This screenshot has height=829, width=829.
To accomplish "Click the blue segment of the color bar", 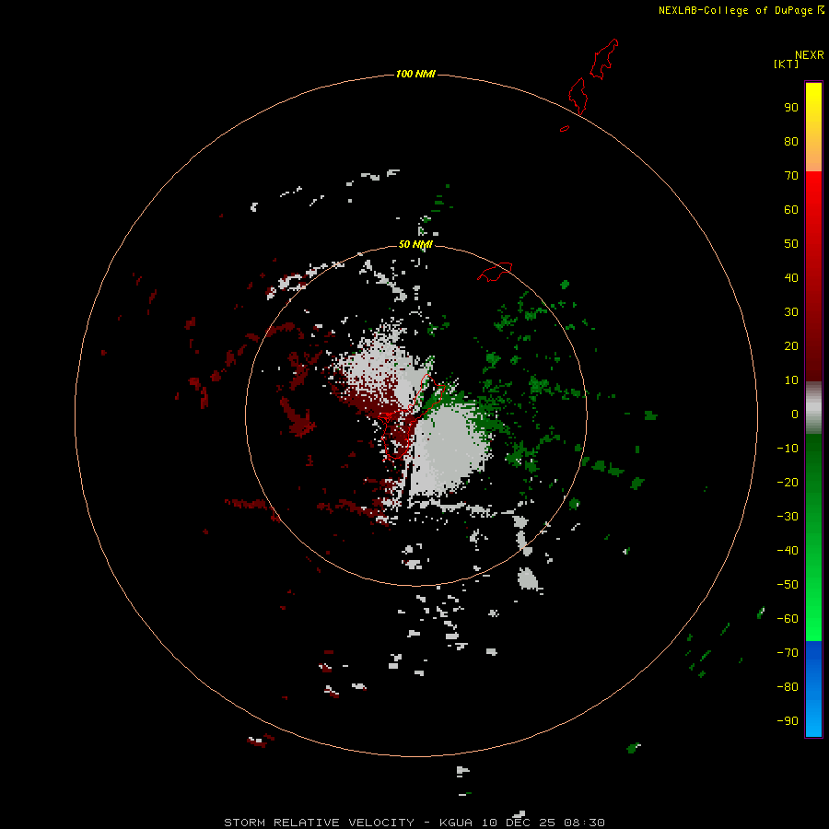I will click(813, 688).
